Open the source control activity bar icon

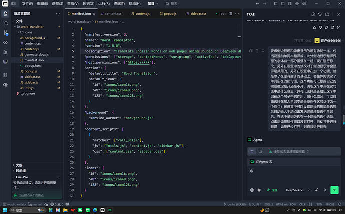pos(5,33)
